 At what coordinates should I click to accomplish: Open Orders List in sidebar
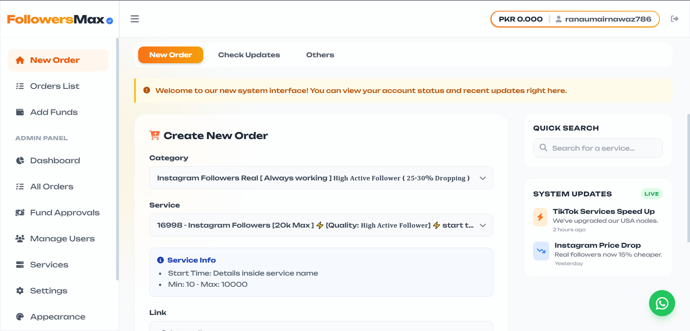[54, 86]
